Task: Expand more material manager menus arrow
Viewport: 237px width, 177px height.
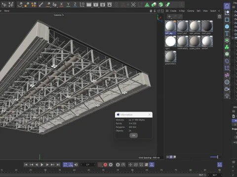Action: coord(219,11)
